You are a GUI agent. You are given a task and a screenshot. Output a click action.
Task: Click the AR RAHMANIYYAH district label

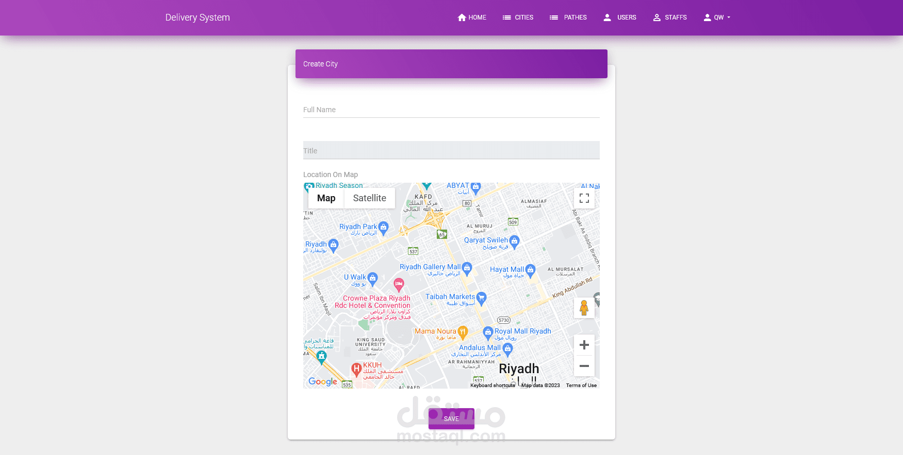(x=471, y=362)
